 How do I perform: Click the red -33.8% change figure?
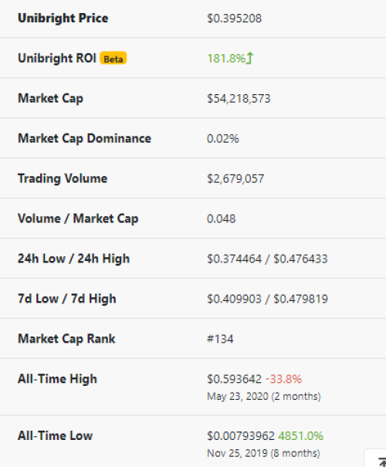click(283, 379)
